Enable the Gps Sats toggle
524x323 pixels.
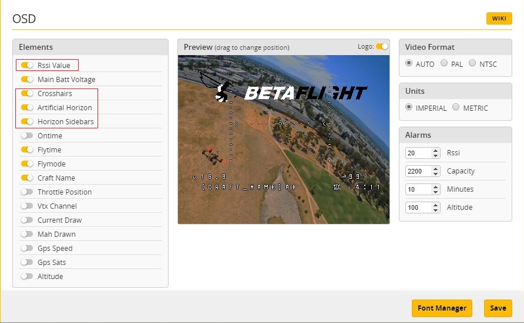click(27, 263)
